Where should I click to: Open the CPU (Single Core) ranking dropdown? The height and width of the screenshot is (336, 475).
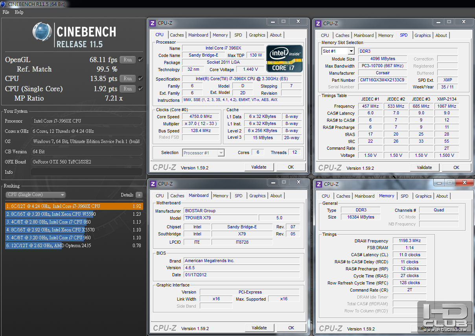pos(36,195)
